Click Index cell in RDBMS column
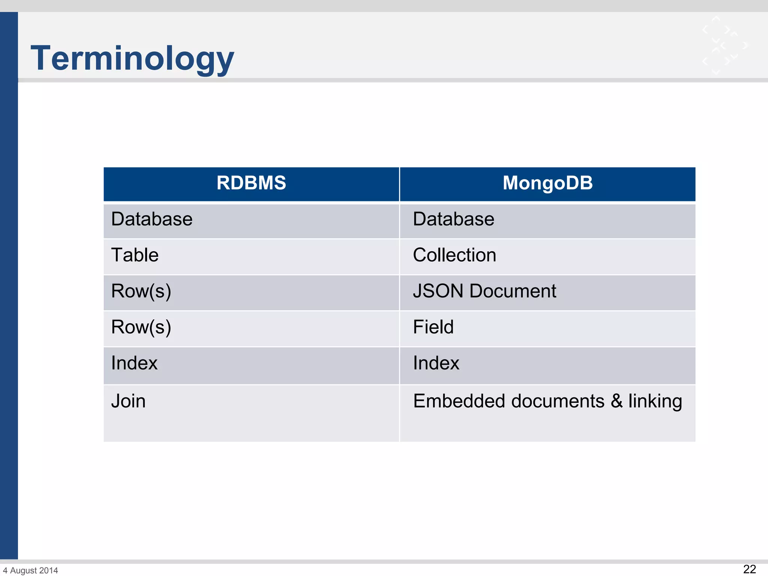The width and height of the screenshot is (768, 576). pyautogui.click(x=251, y=365)
